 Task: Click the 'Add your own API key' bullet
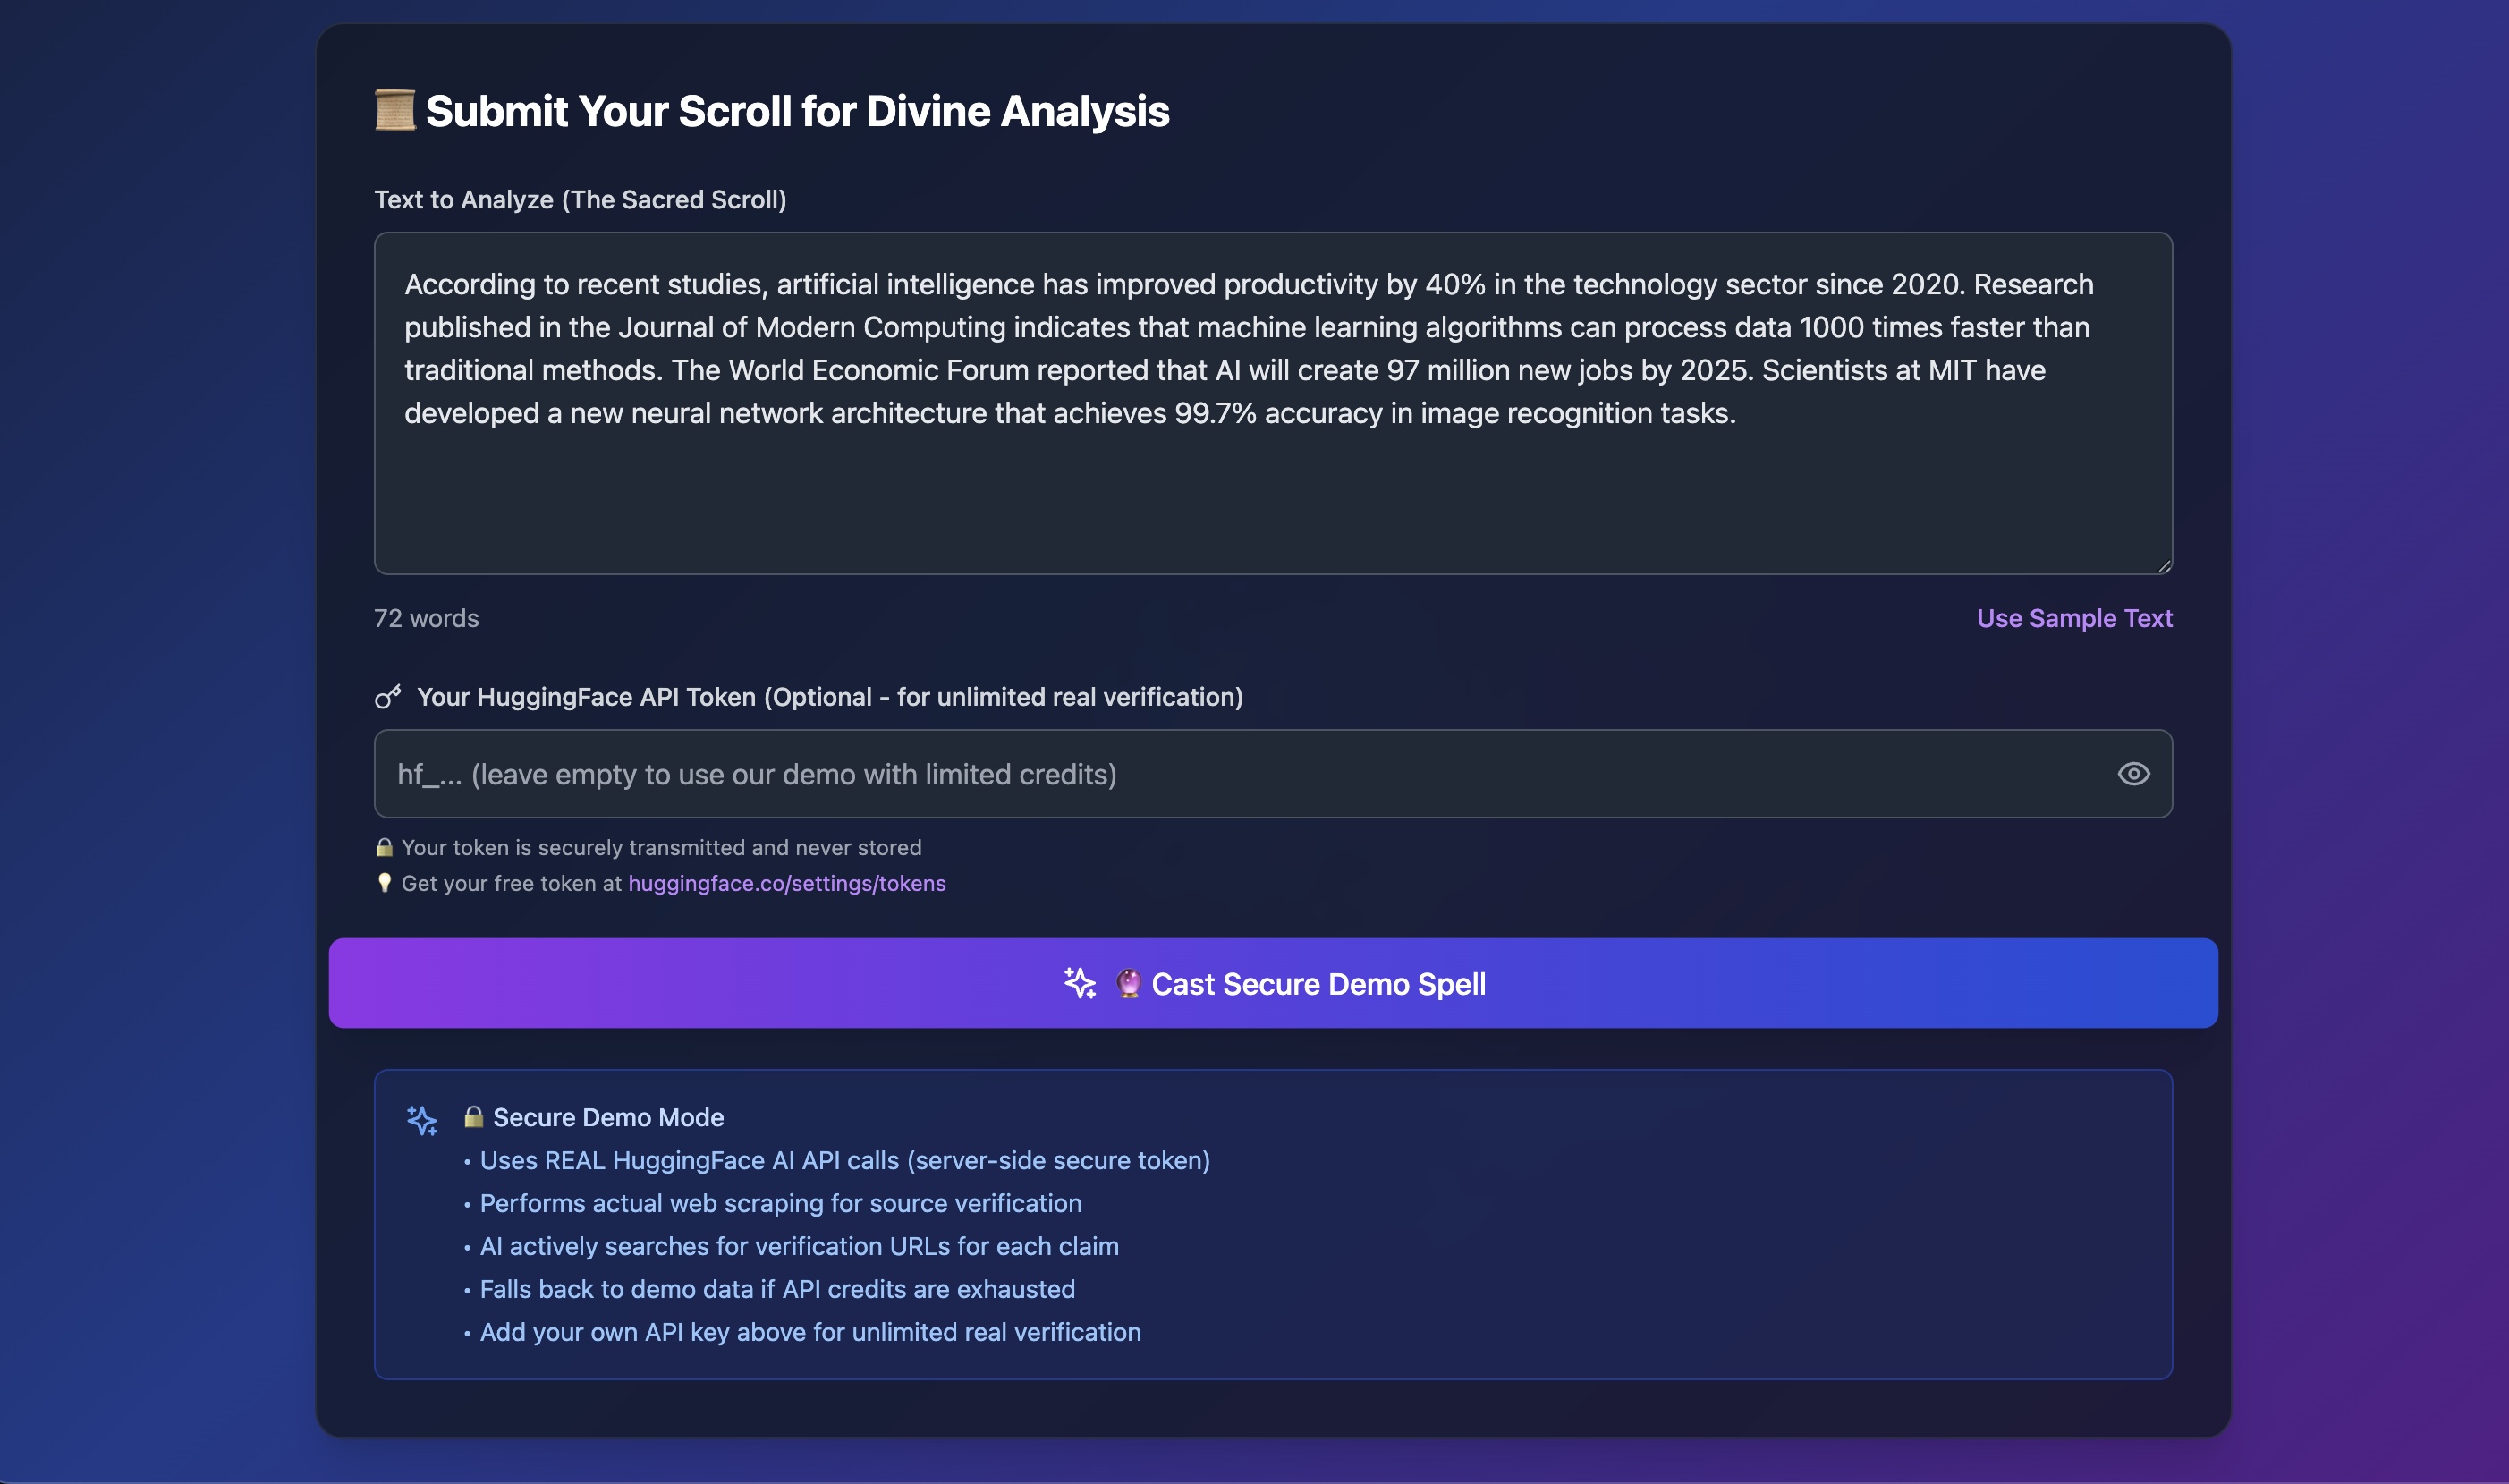point(810,1332)
